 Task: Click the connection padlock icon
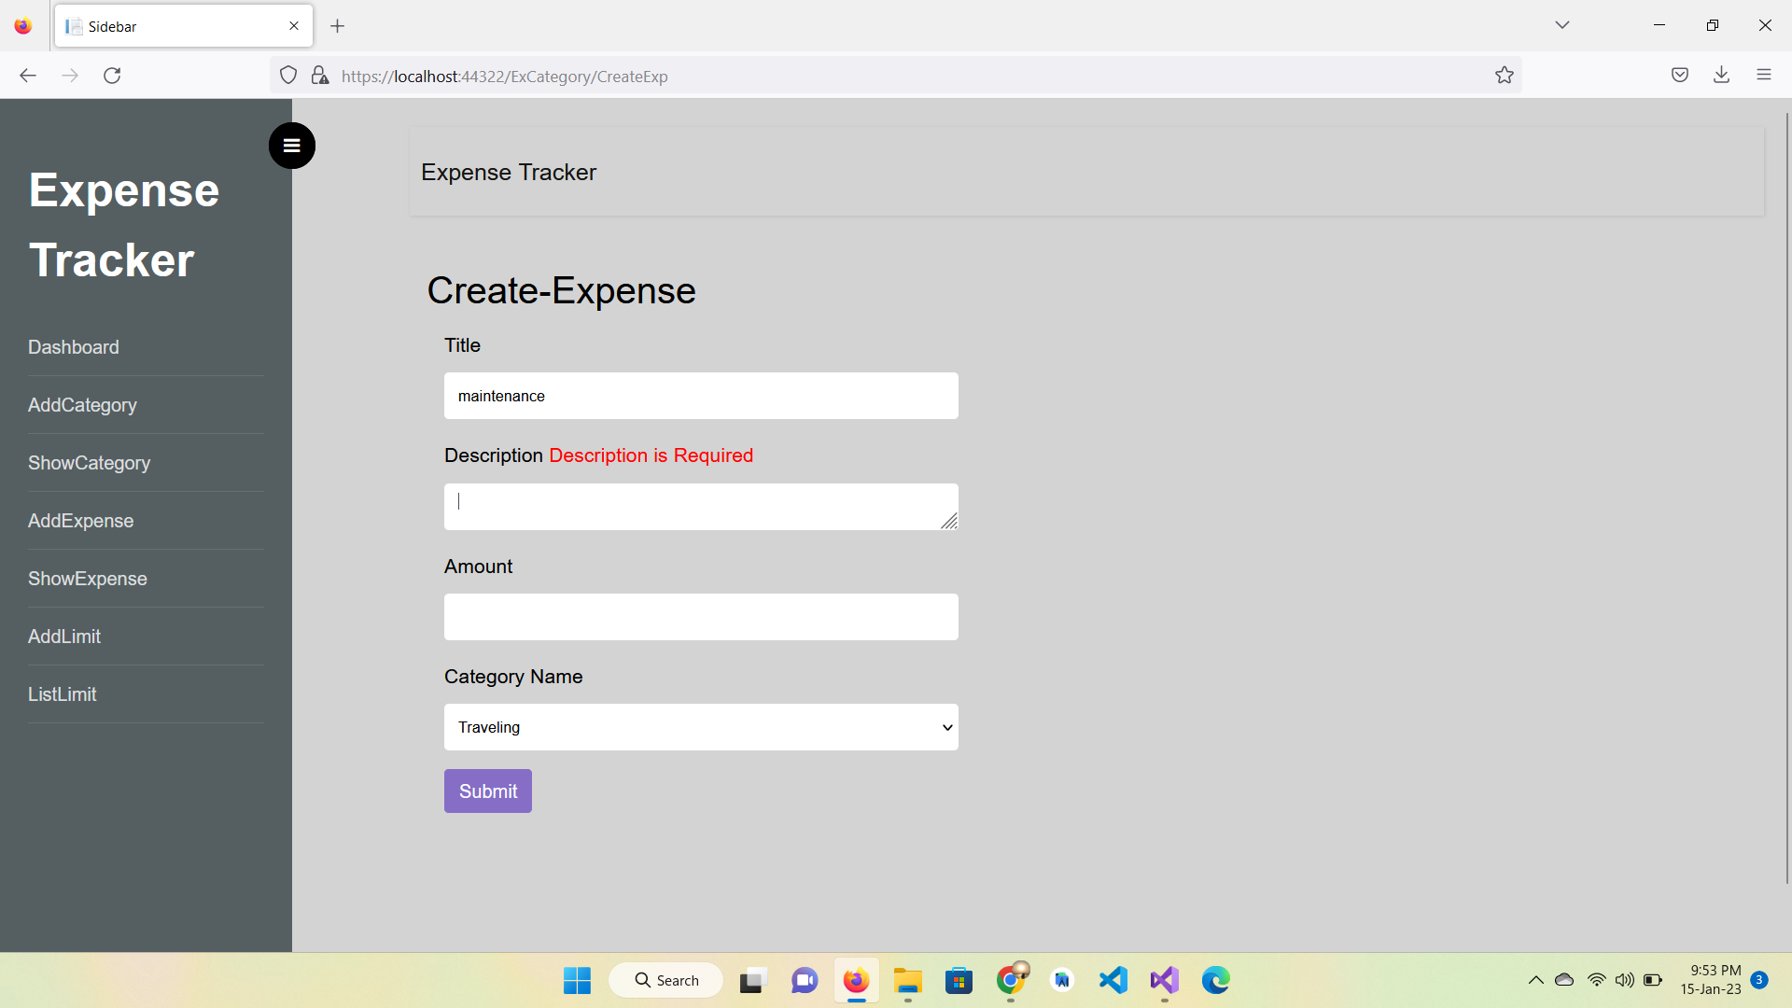click(320, 75)
